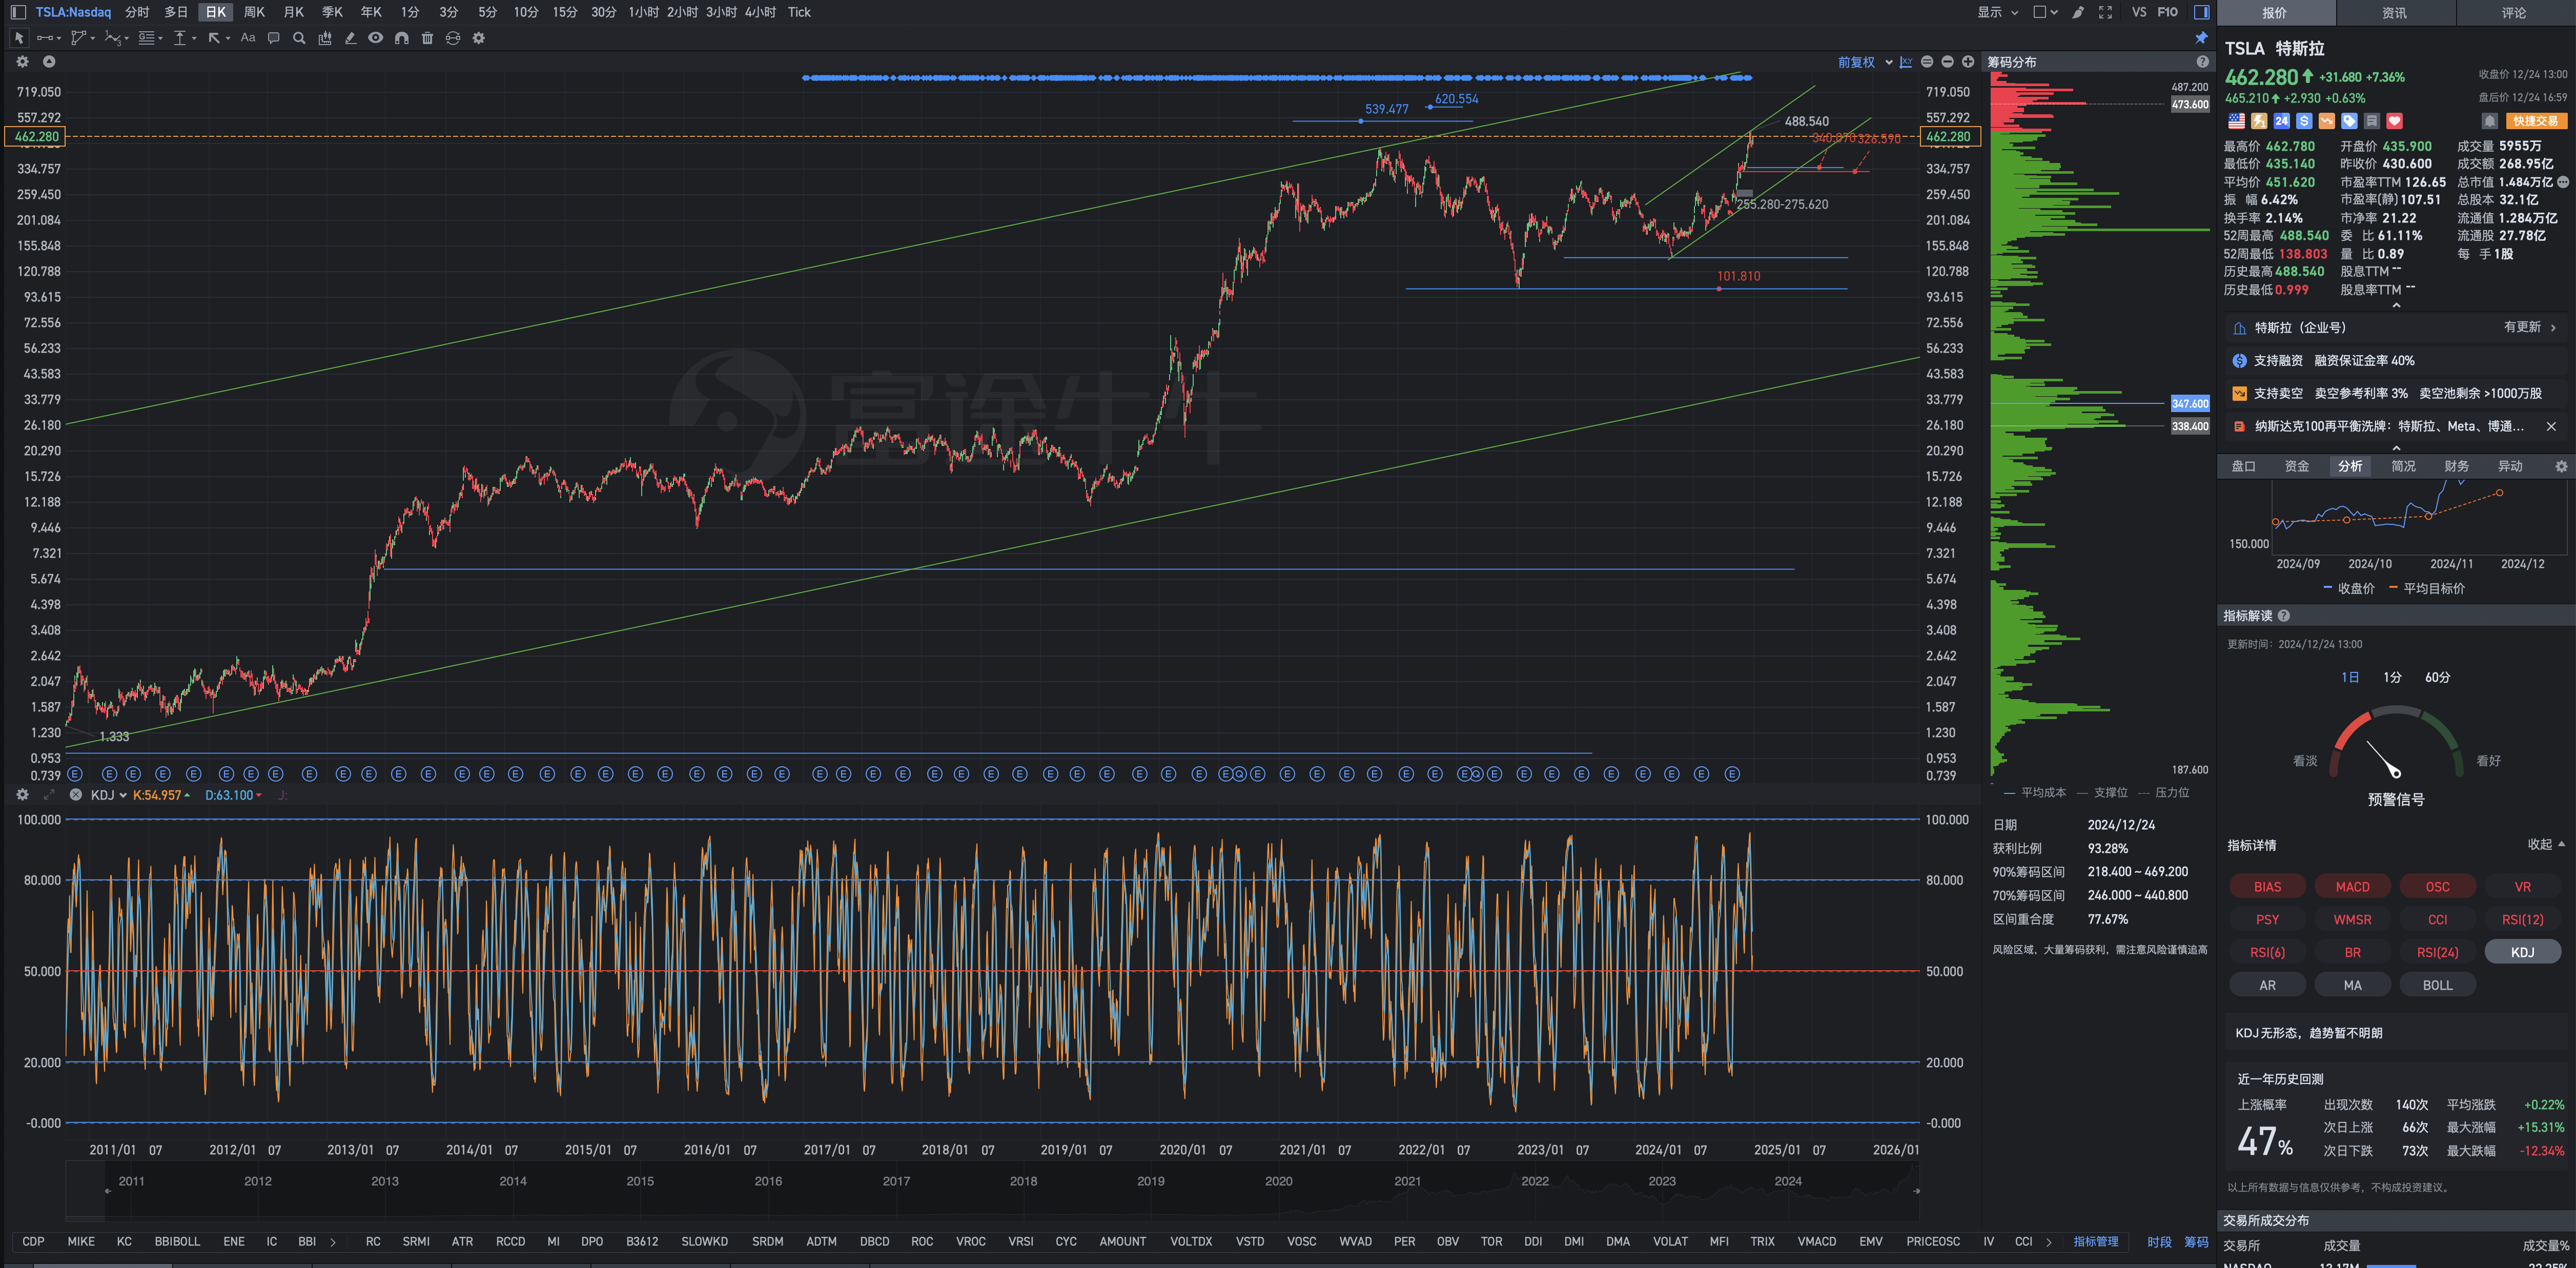The height and width of the screenshot is (1268, 2576).
Task: Switch to the 财务 tab
Action: (x=2456, y=467)
